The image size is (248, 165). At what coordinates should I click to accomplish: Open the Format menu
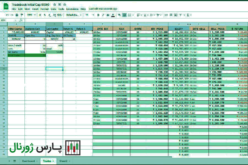pyautogui.click(x=44, y=9)
